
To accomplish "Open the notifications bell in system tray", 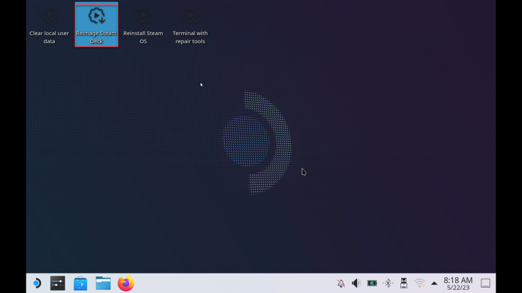I will [341, 284].
